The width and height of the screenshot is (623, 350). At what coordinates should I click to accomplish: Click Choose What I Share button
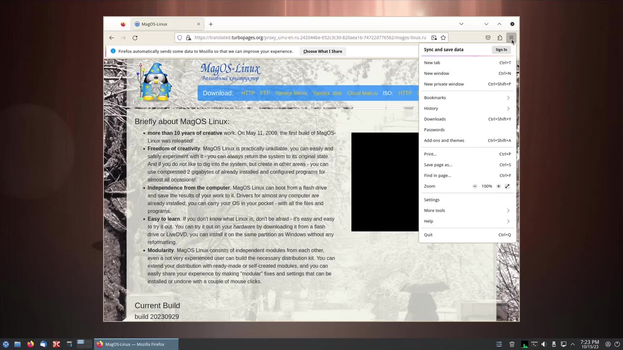(x=323, y=51)
